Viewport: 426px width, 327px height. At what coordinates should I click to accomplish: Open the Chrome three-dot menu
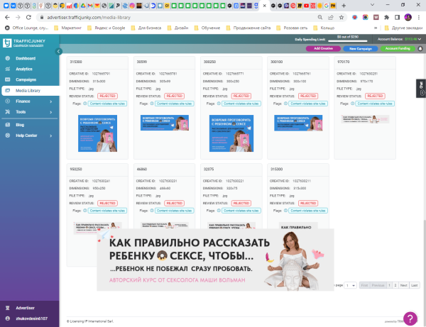pyautogui.click(x=419, y=17)
